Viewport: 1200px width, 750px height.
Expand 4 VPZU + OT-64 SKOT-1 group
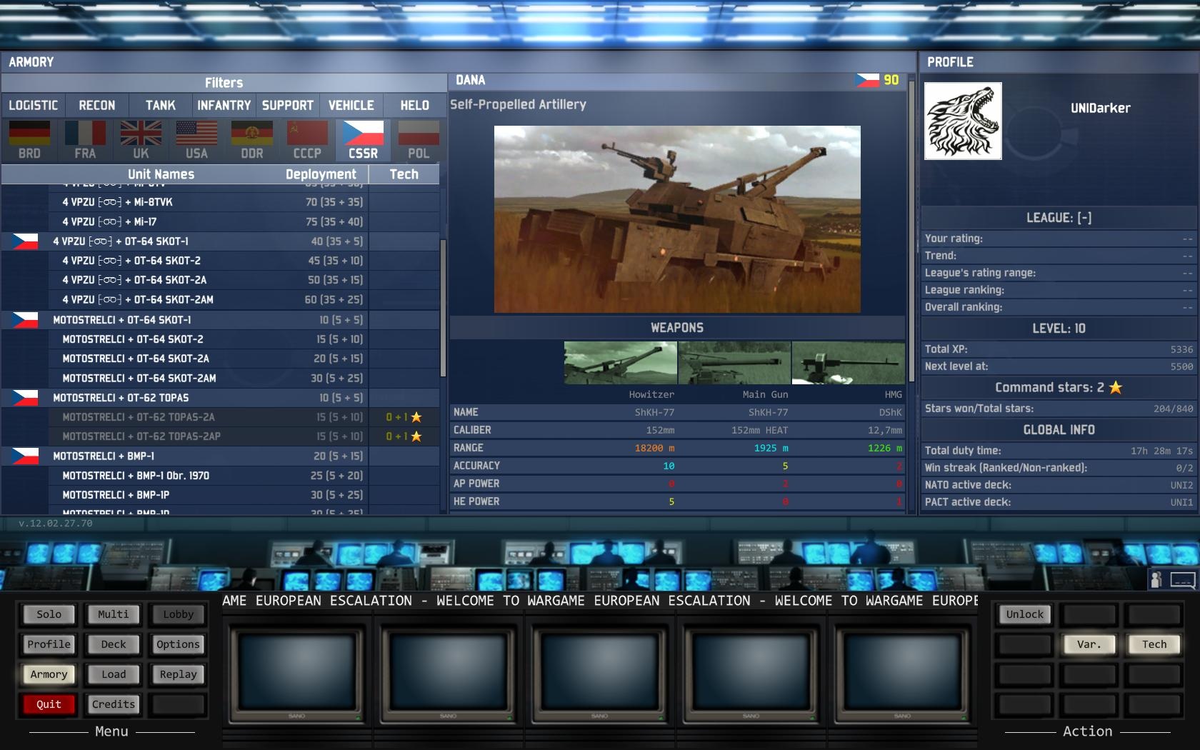pyautogui.click(x=25, y=241)
